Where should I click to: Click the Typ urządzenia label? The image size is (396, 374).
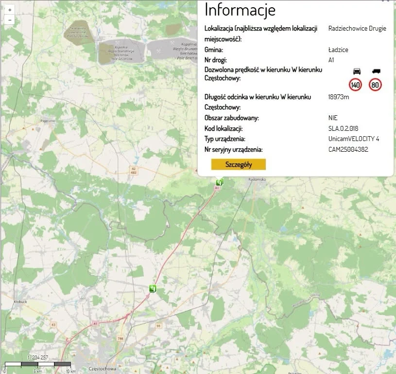pyautogui.click(x=225, y=139)
